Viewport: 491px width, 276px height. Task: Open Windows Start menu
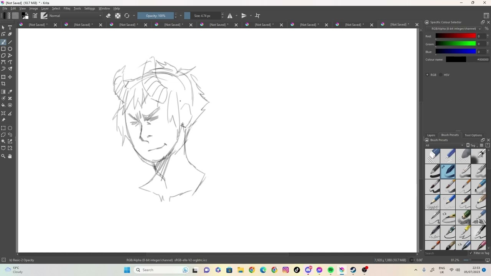(x=127, y=270)
